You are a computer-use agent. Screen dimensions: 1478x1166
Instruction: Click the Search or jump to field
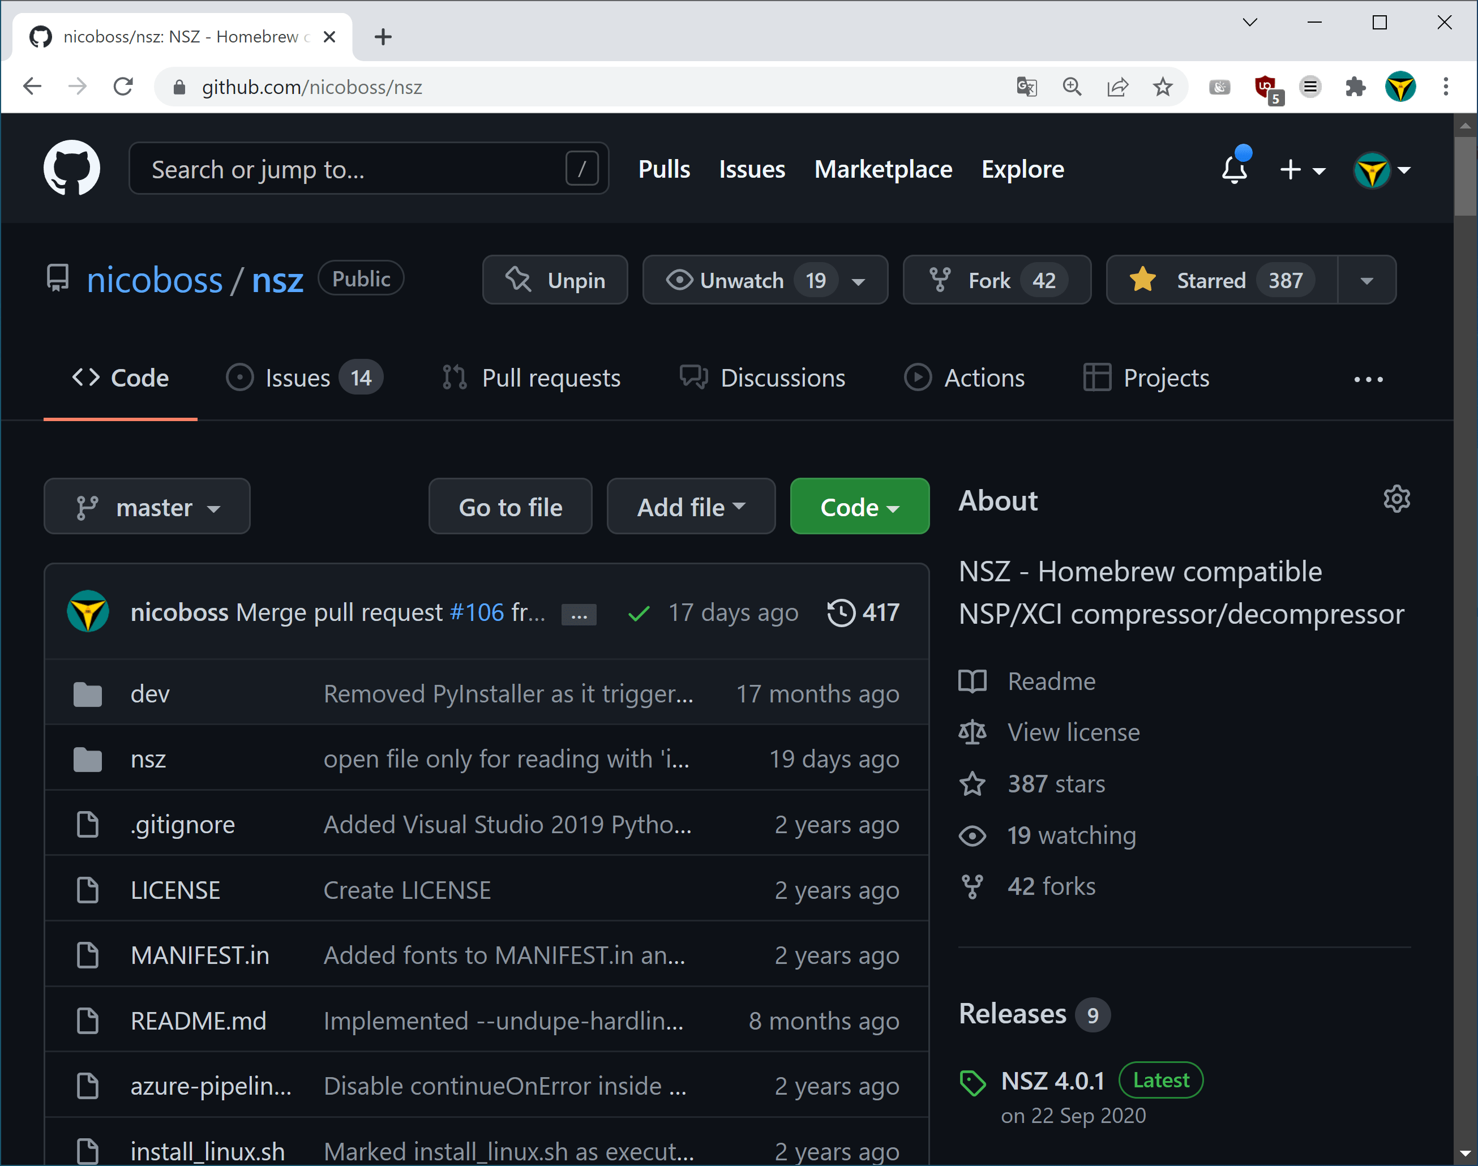coord(355,169)
